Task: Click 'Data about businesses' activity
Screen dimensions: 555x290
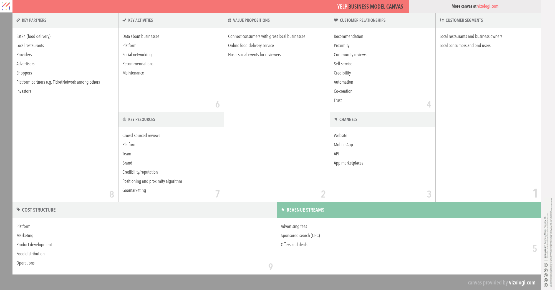Action: (141, 36)
